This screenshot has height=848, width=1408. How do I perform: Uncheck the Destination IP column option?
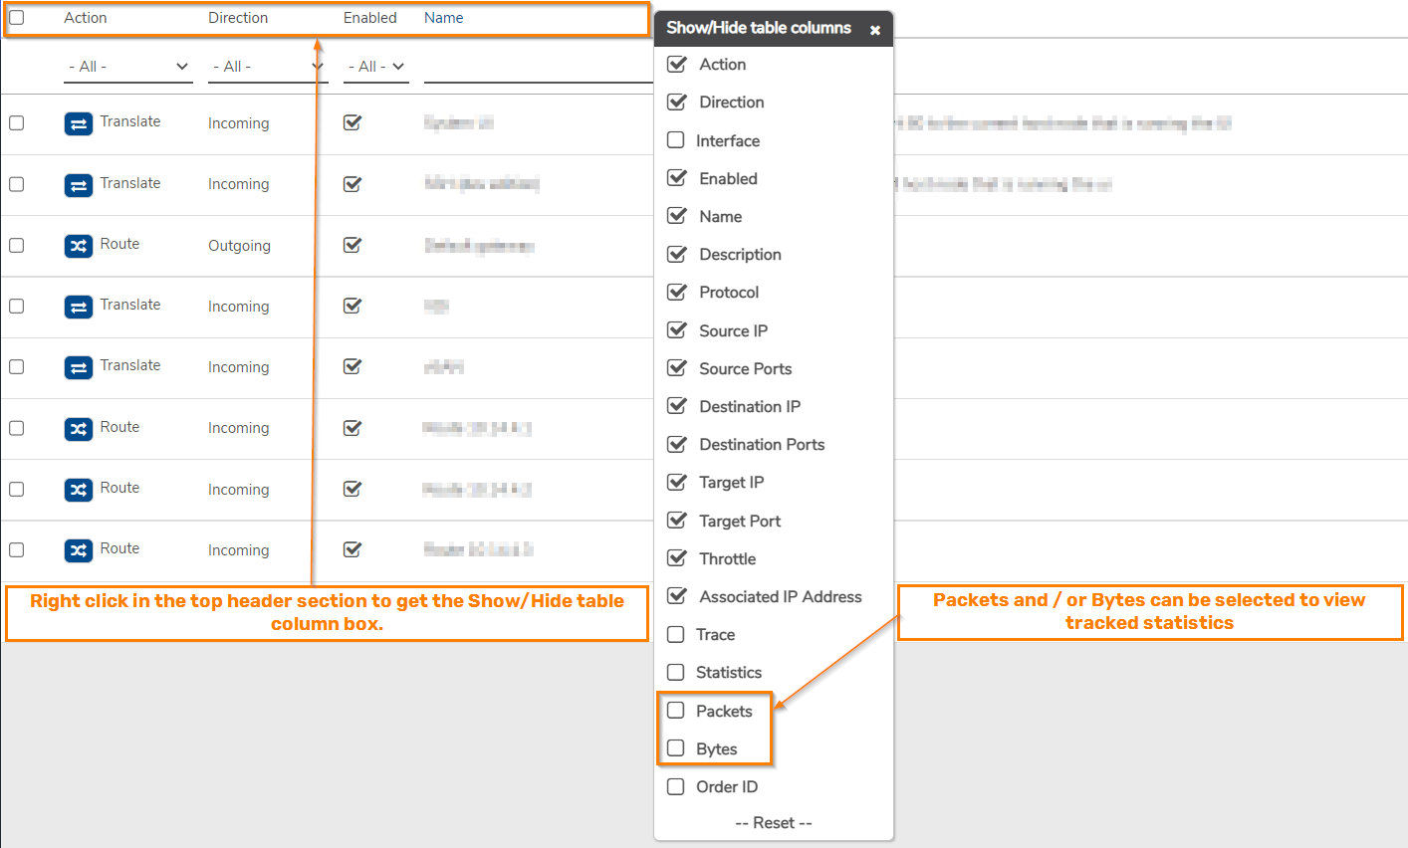tap(677, 406)
